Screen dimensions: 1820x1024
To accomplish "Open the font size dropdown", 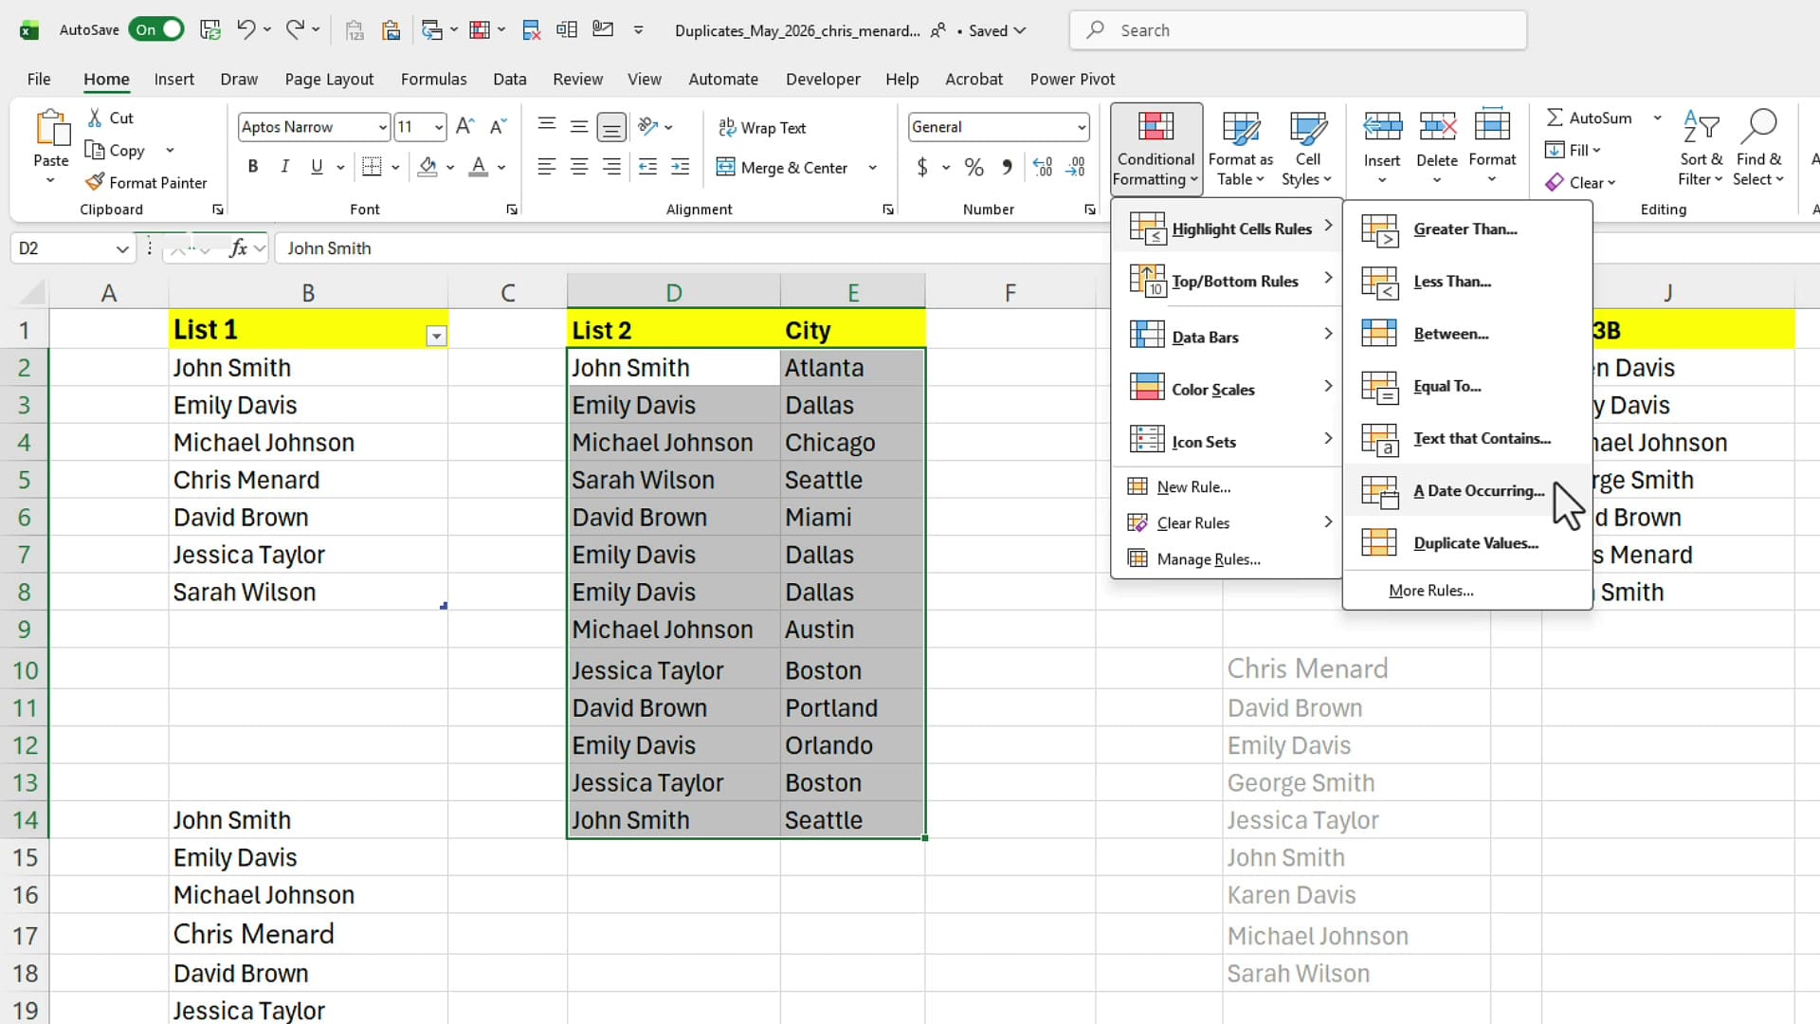I will point(438,127).
